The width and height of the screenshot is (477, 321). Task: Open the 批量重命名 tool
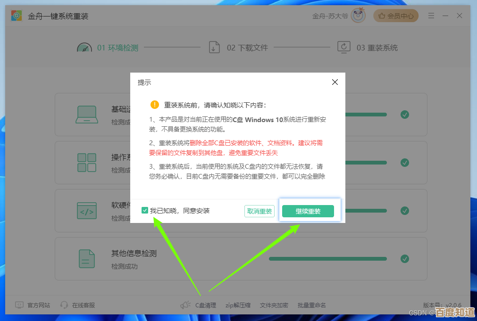[311, 305]
